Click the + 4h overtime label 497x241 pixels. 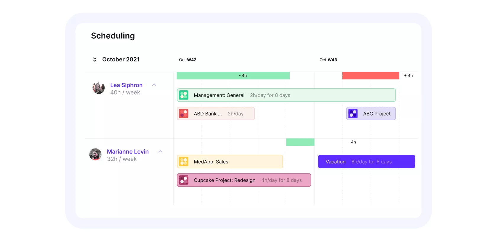click(409, 76)
